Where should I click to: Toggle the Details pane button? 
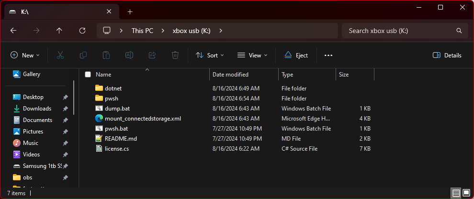(447, 55)
